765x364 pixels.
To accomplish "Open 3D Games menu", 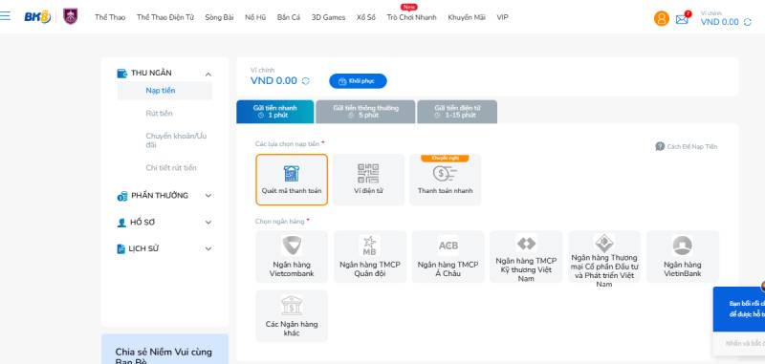I will 328,17.
